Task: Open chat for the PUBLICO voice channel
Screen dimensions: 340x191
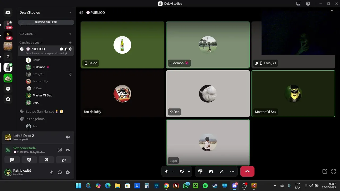Action: click(61, 49)
